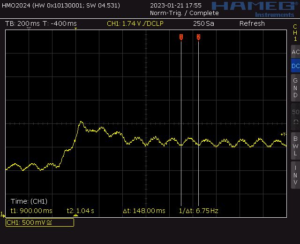This screenshot has width=300, height=244.
Task: Toggle the INV invert channel option
Action: click(x=295, y=175)
